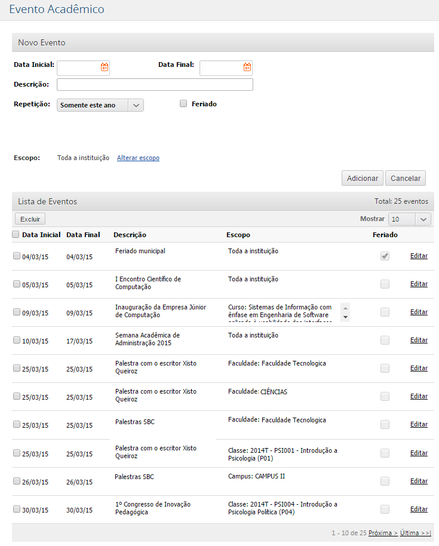Check the row for Semana Acadêmica de Administração
Viewport: 439px width, 546px height.
[17, 340]
